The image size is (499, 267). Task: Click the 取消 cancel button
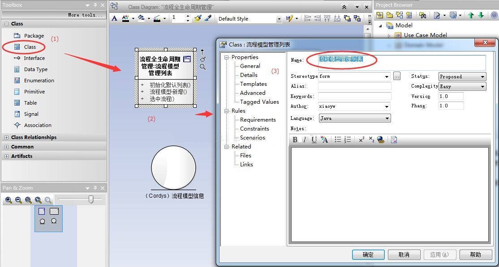pyautogui.click(x=404, y=254)
